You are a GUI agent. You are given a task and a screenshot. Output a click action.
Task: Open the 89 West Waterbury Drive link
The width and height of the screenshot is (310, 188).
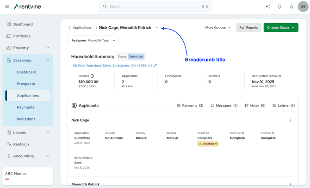(x=112, y=66)
